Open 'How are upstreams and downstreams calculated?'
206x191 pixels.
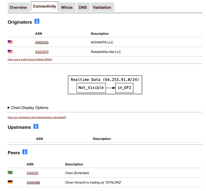pyautogui.click(x=37, y=117)
